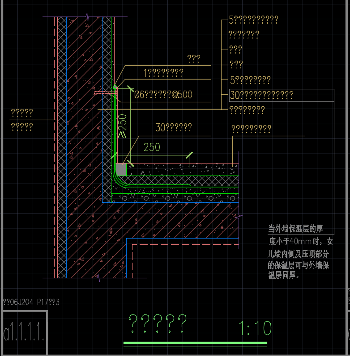Click the note line 的保温层可与外墙保
The image size is (350, 356).
[x=299, y=265]
